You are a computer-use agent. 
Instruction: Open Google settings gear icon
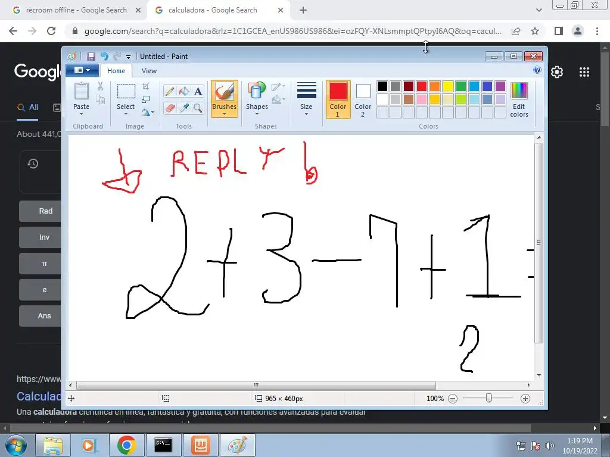pos(557,72)
